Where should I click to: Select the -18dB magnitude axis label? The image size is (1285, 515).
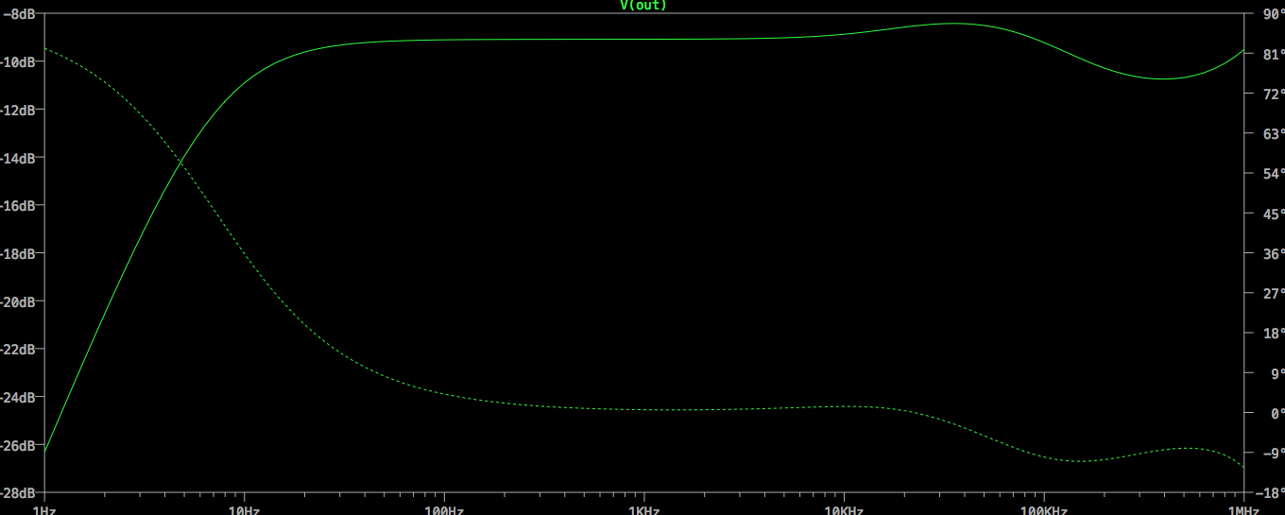pyautogui.click(x=17, y=254)
